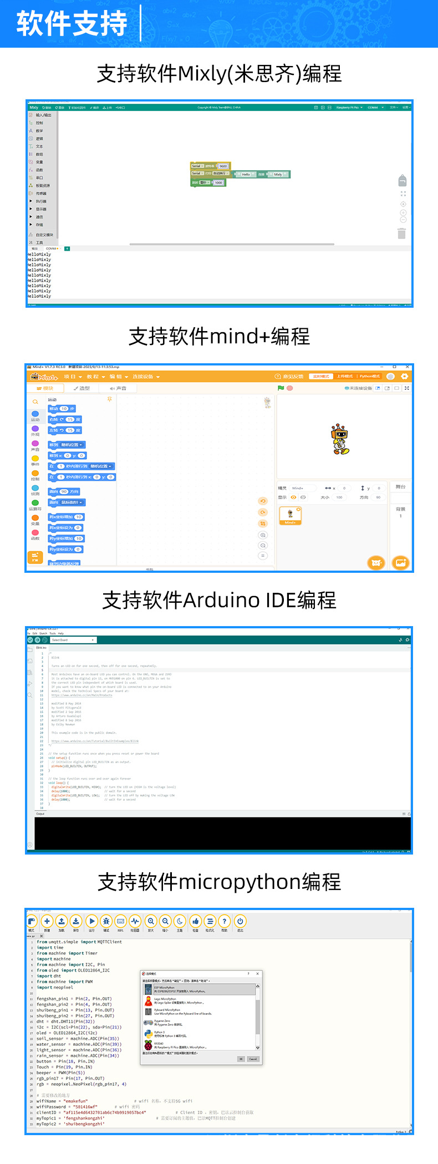Viewport: 438px width, 1164px height.
Task: Switch to Mind+ 声音 tab
Action: (x=118, y=388)
